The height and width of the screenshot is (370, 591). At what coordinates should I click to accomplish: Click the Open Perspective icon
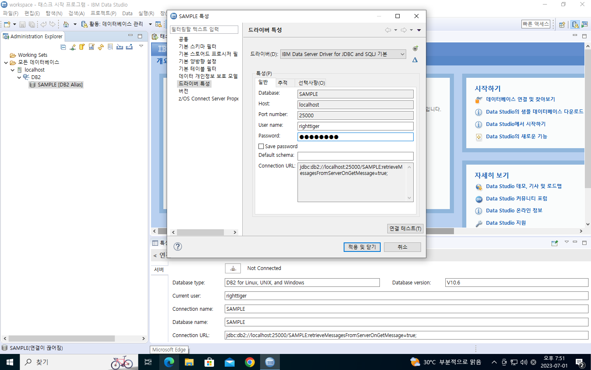pos(562,25)
